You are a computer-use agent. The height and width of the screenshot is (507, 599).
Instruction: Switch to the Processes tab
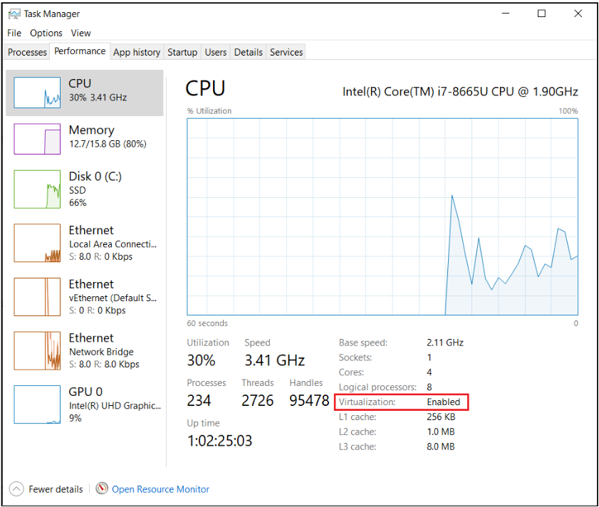pos(27,52)
